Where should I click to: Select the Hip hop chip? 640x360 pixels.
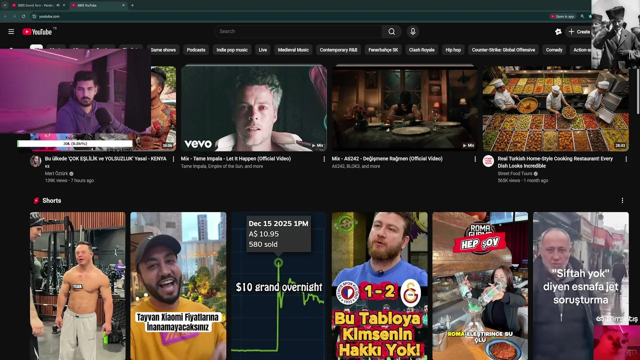453,50
